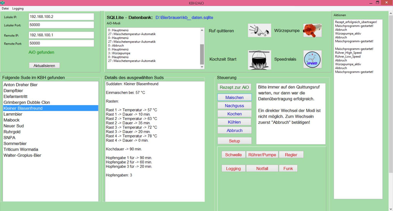The width and height of the screenshot is (393, 211).
Task: Click the blue Speedrelais speed icon
Action: (x=312, y=59)
